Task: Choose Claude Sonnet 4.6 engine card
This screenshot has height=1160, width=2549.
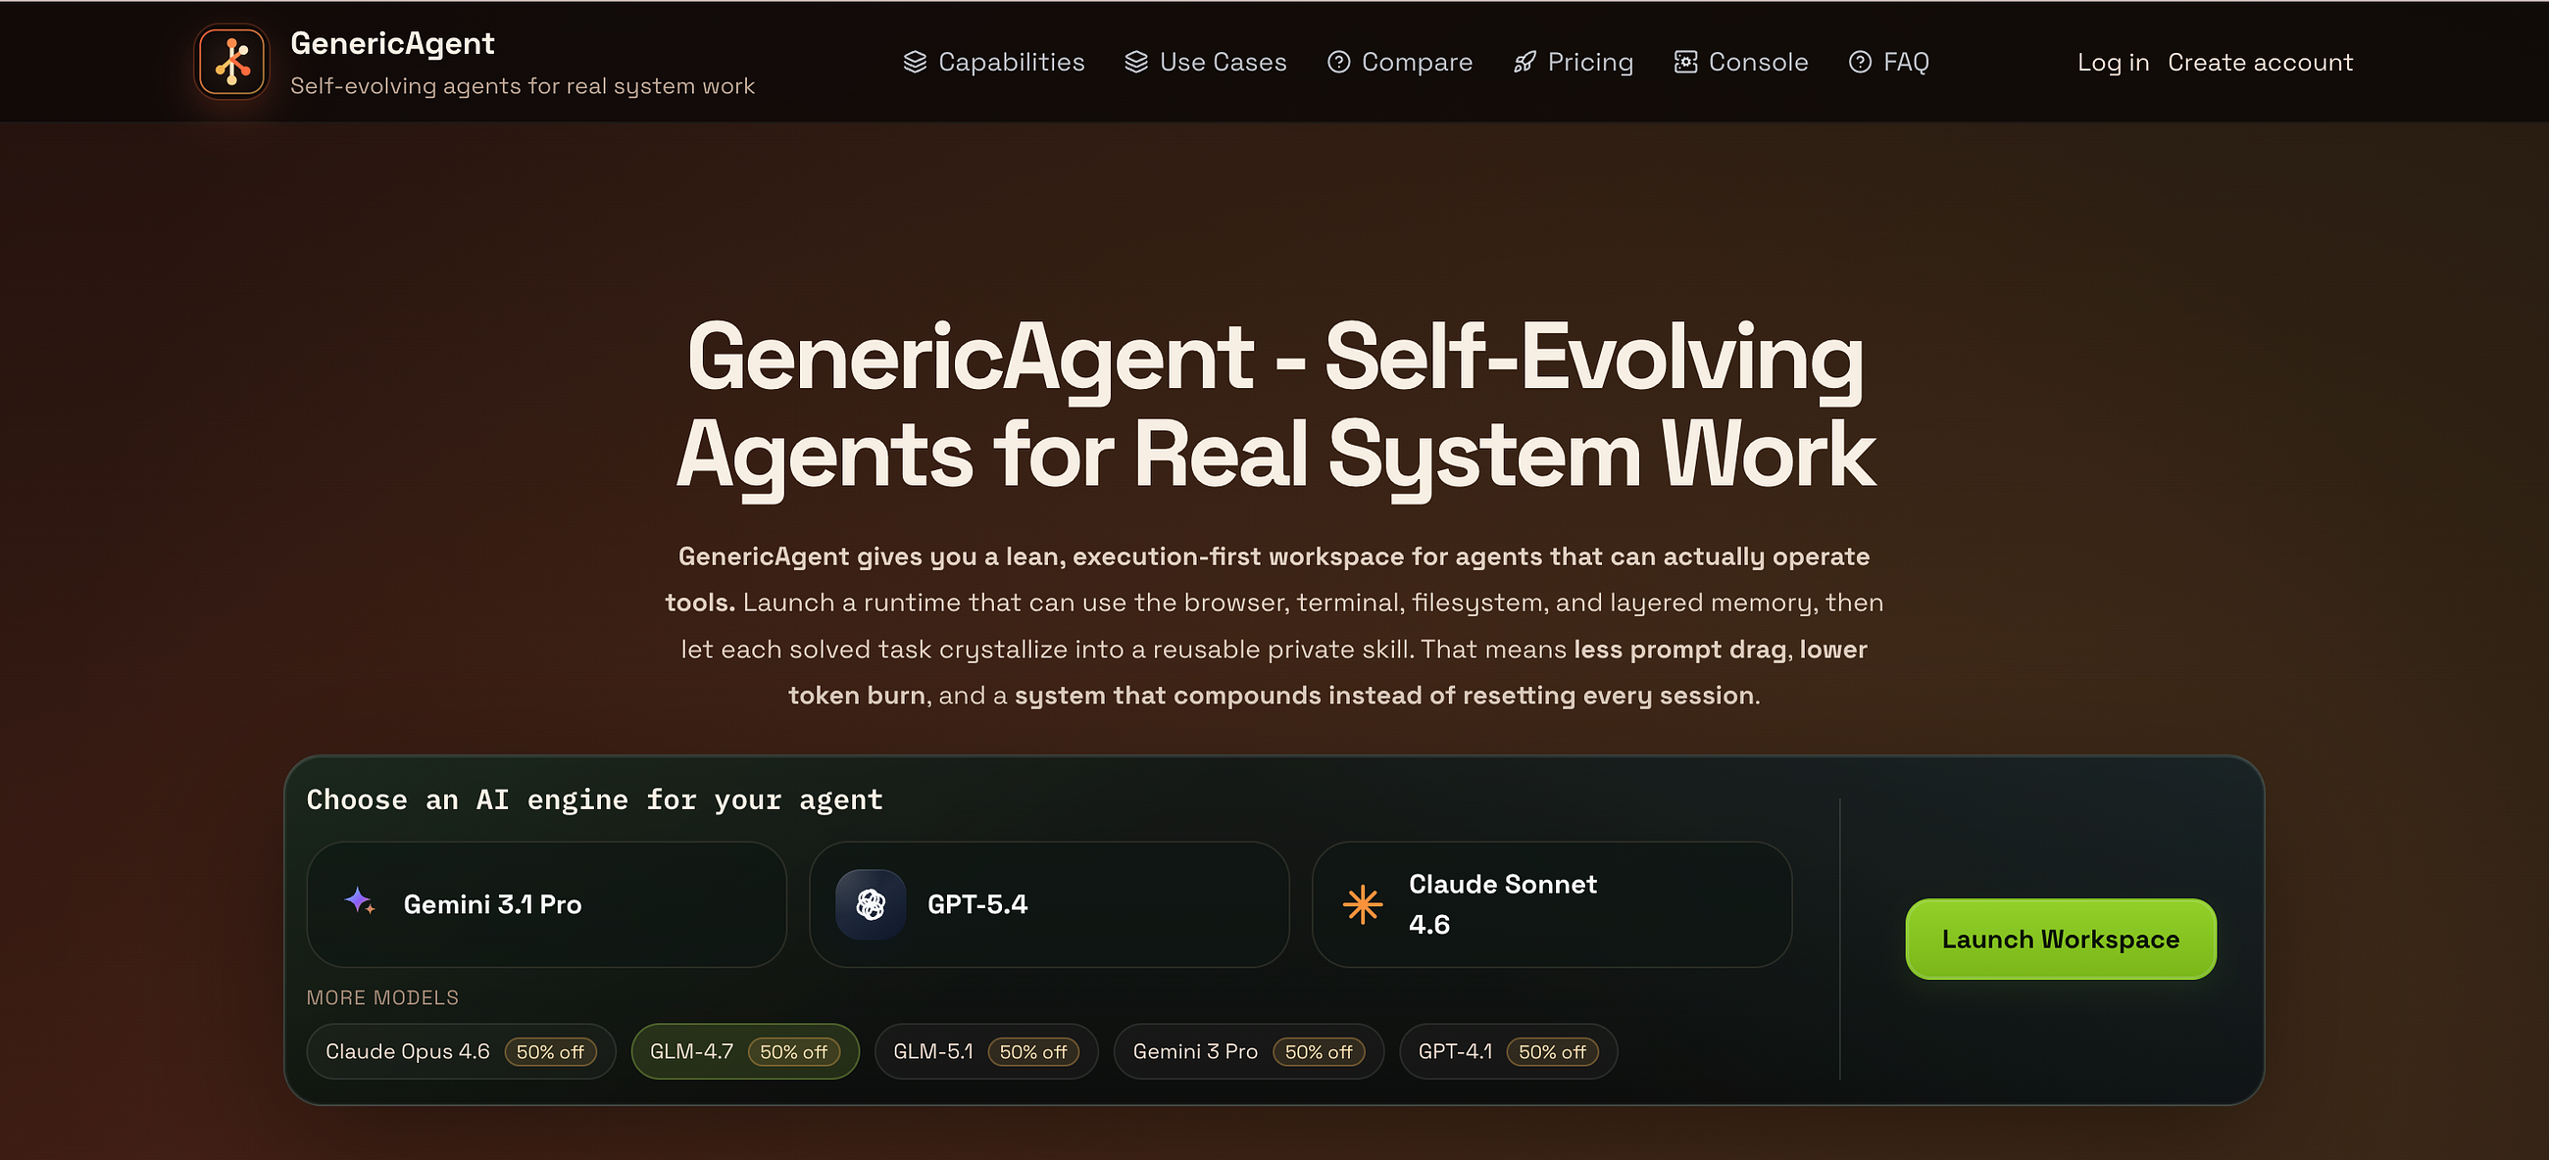Action: click(1552, 904)
